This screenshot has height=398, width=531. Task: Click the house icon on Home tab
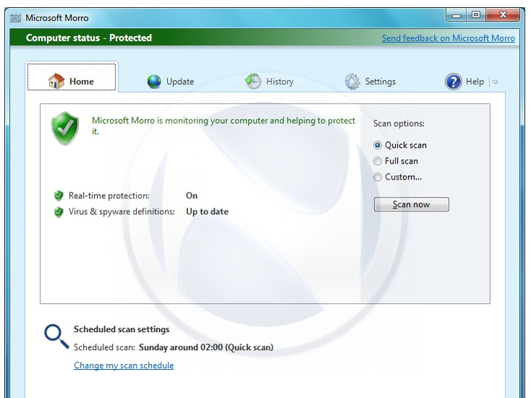[56, 81]
